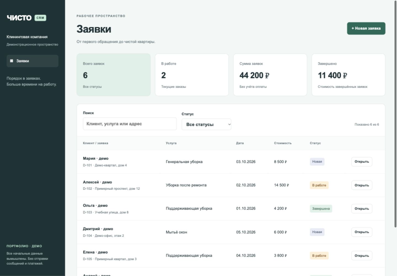The image size is (397, 276).
Task: Click the Стоимость column header
Action: click(283, 143)
